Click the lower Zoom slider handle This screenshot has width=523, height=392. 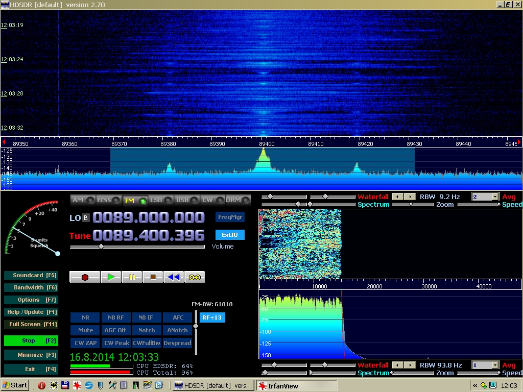(392, 373)
